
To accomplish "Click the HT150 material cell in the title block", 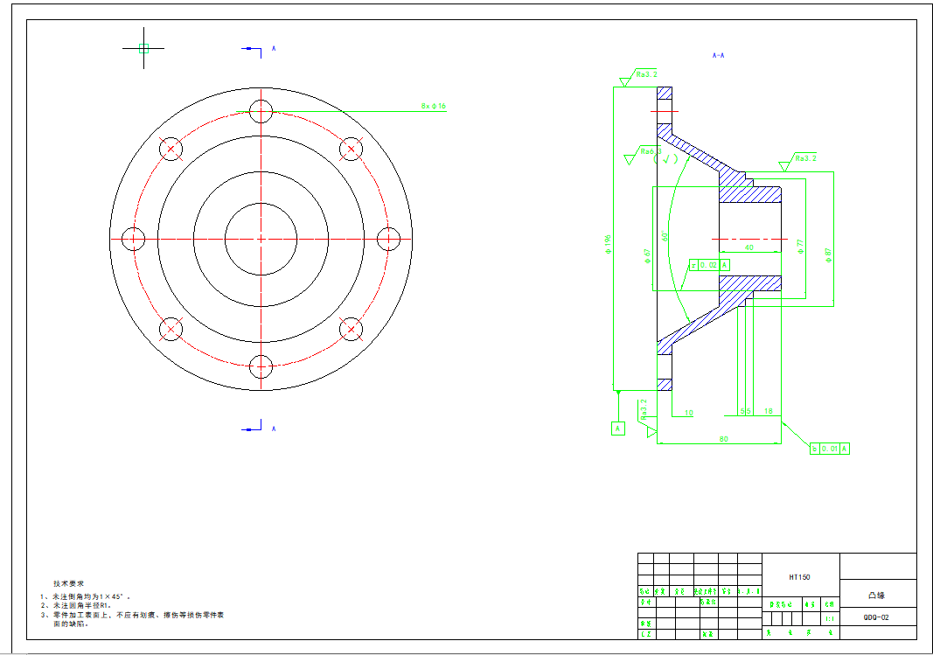I will pos(799,577).
